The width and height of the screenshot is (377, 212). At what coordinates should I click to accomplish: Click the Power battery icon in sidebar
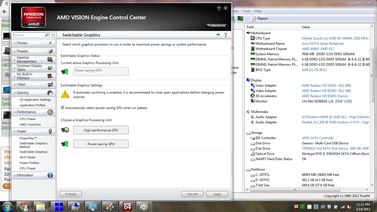[50, 131]
